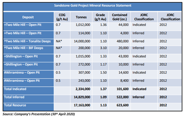Select the Two Mile Hill – BIF Deeps row label

(x=24, y=48)
